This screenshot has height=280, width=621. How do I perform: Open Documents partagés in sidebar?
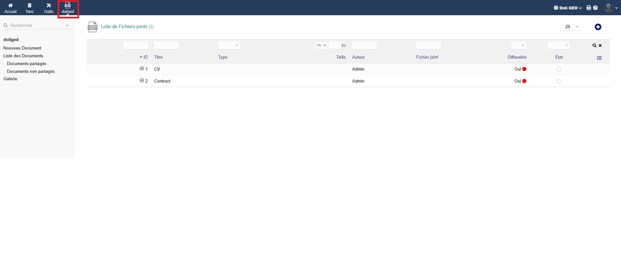[27, 64]
